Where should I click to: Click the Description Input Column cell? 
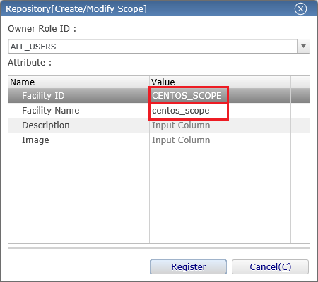(x=181, y=125)
